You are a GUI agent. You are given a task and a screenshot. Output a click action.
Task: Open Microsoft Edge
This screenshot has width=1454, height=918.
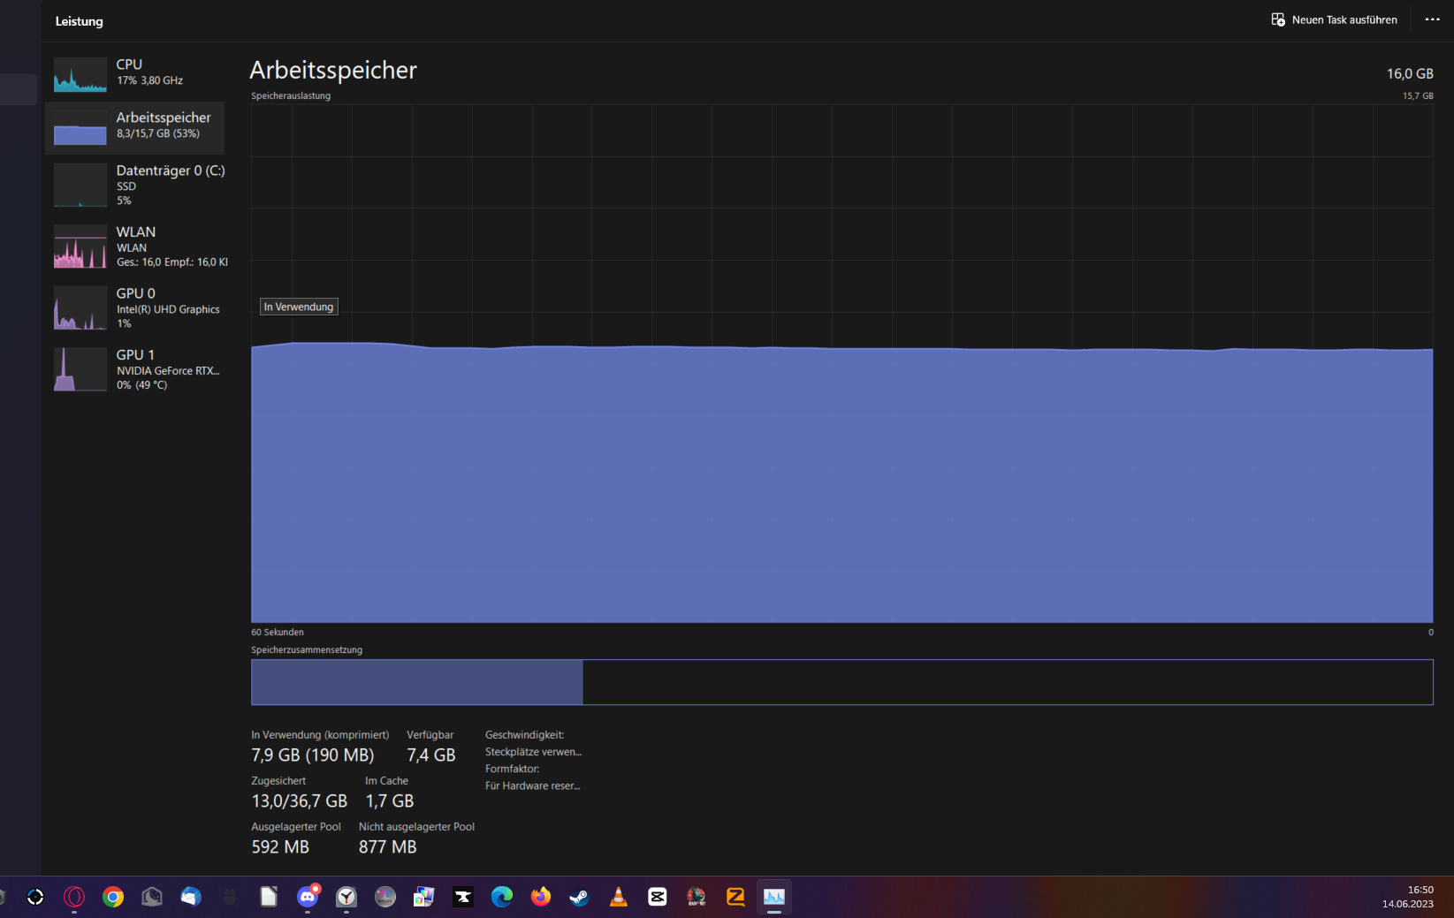point(502,897)
